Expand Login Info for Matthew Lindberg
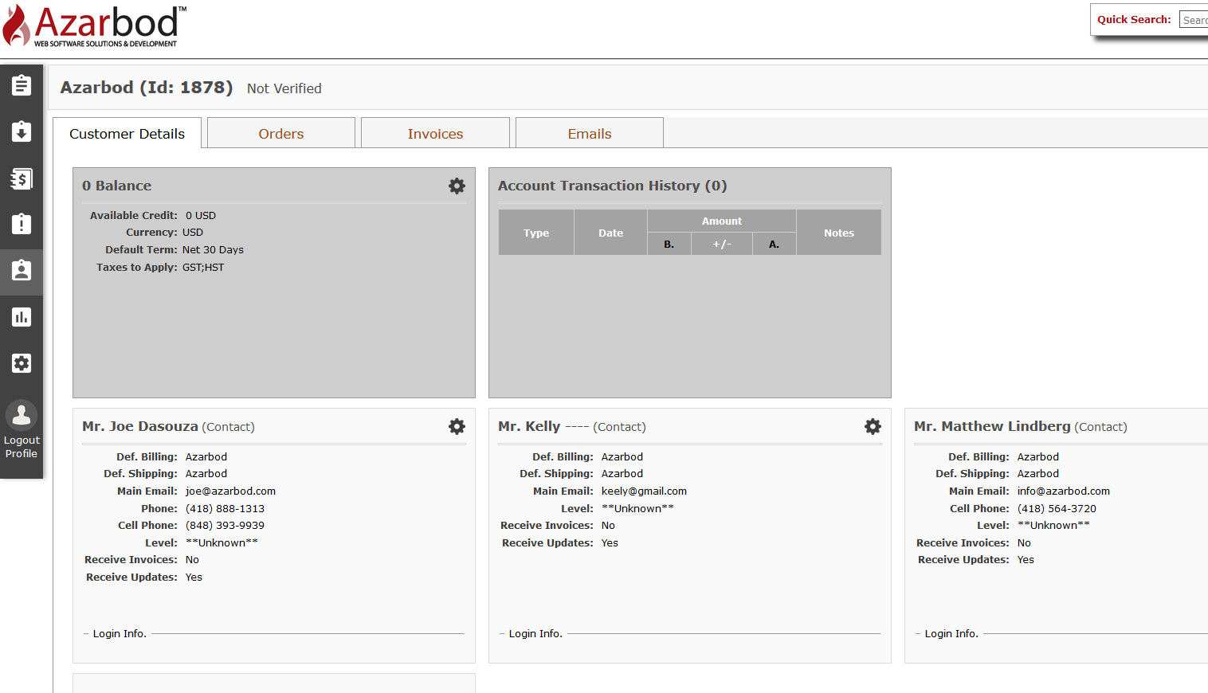This screenshot has height=693, width=1208. coord(951,634)
